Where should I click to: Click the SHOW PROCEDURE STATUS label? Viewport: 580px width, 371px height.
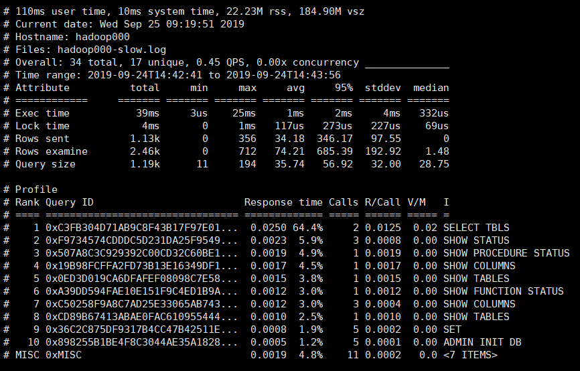[506, 253]
